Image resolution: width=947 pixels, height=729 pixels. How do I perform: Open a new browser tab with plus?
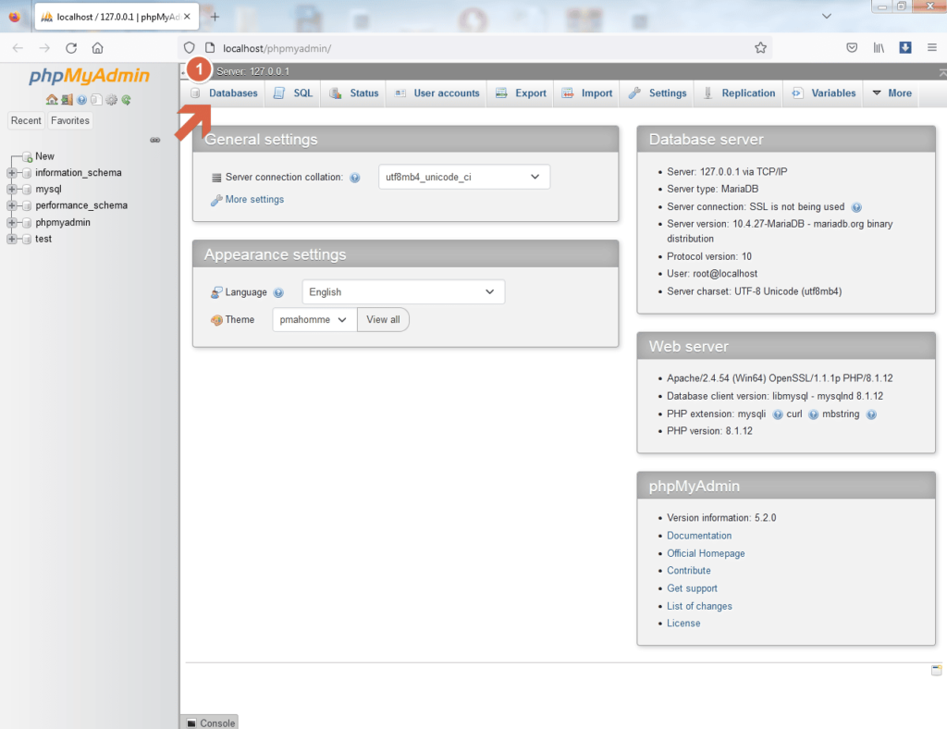[215, 17]
